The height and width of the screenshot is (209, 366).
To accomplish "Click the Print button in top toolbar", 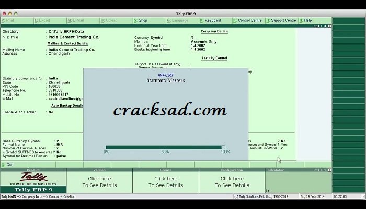I will click(17, 20).
